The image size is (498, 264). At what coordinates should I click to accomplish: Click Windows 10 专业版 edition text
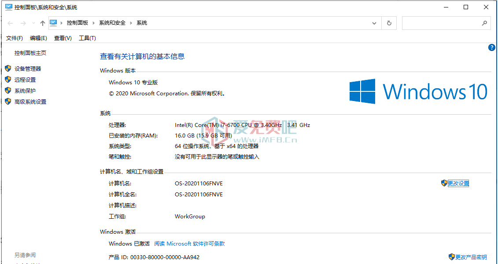pos(133,83)
